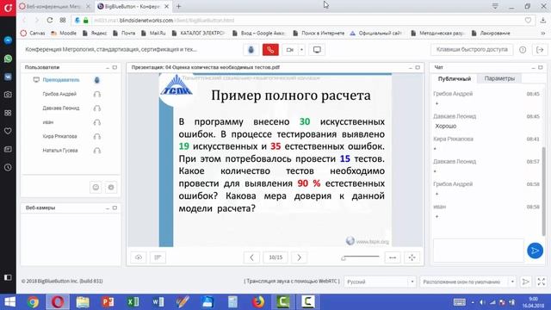Go to previous slide
Viewport: 551px width, 310px height.
tap(251, 257)
